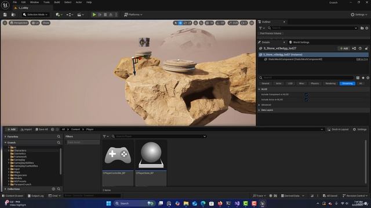Click the Browse content icon in main toolbar
The width and height of the screenshot is (371, 208).
13,14
